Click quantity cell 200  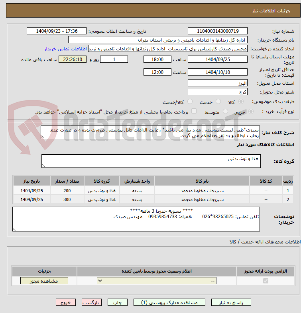point(67,191)
